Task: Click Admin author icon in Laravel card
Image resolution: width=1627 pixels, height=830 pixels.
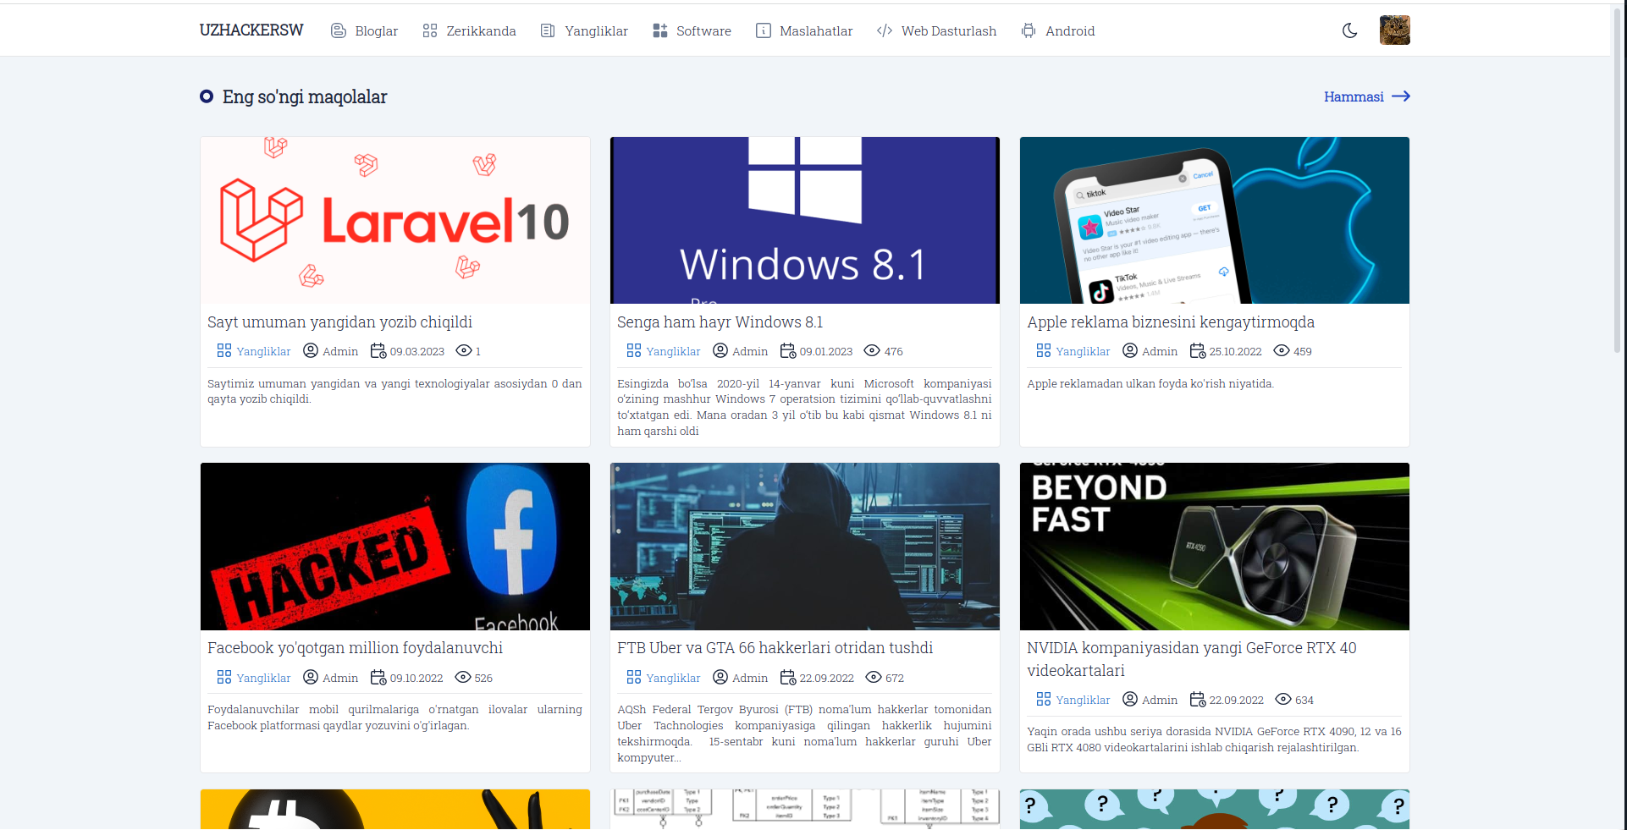Action: click(x=311, y=350)
